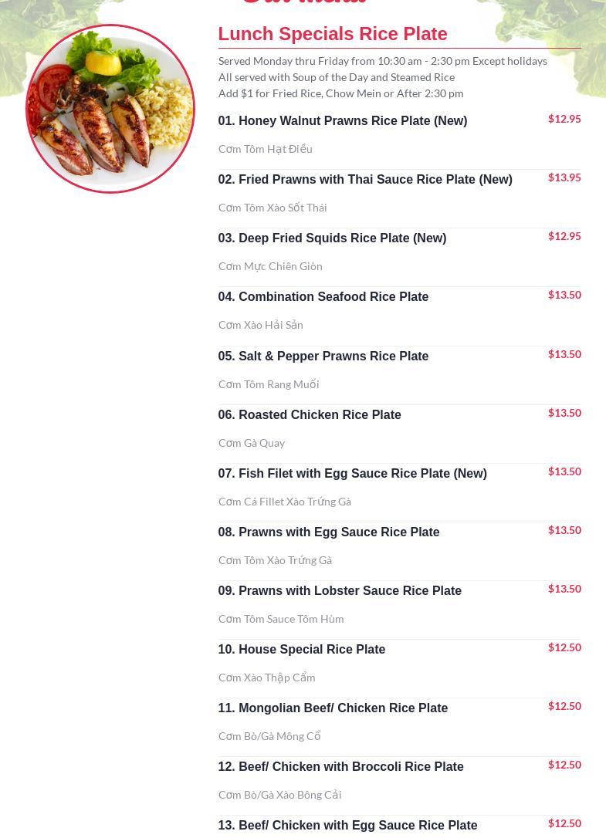Select Fish Filet with Egg Sauce Rice Plate
The height and width of the screenshot is (838, 606).
353,474
